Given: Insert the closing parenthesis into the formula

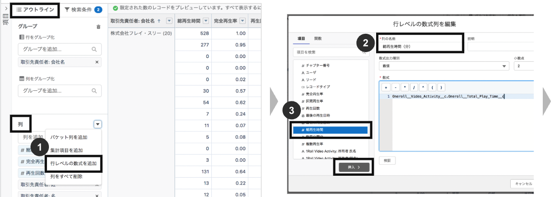Looking at the screenshot, I should 441,87.
